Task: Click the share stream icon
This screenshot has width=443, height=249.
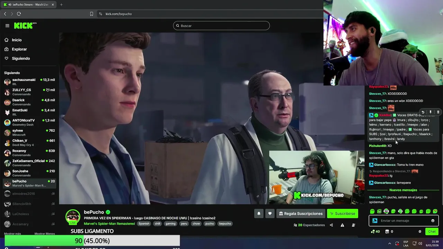Action: [x=331, y=225]
